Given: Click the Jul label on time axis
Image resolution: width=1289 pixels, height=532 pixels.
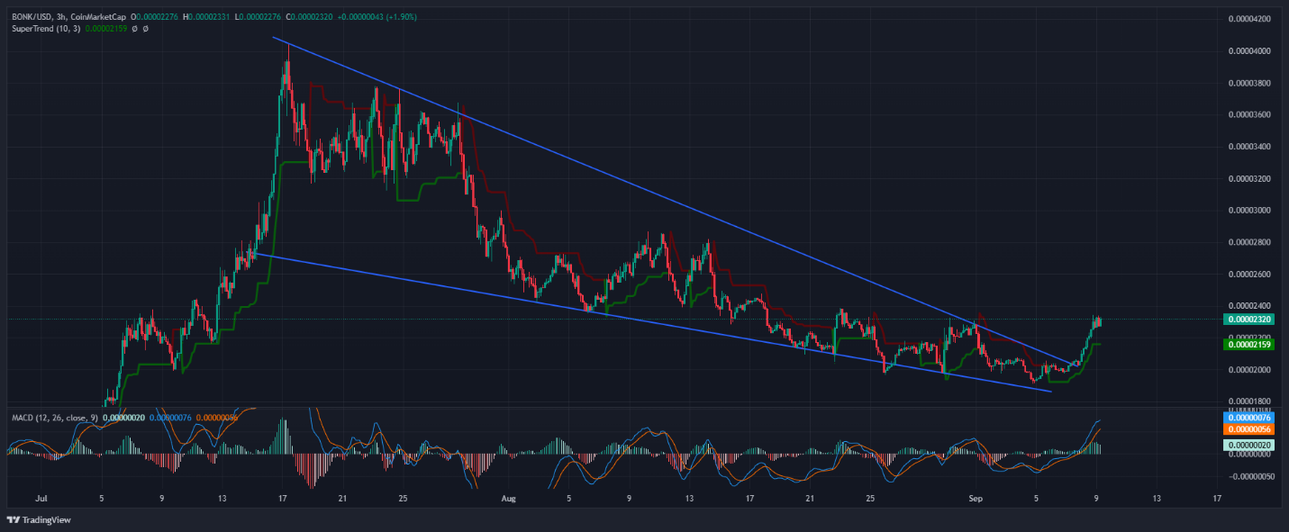Looking at the screenshot, I should (41, 497).
